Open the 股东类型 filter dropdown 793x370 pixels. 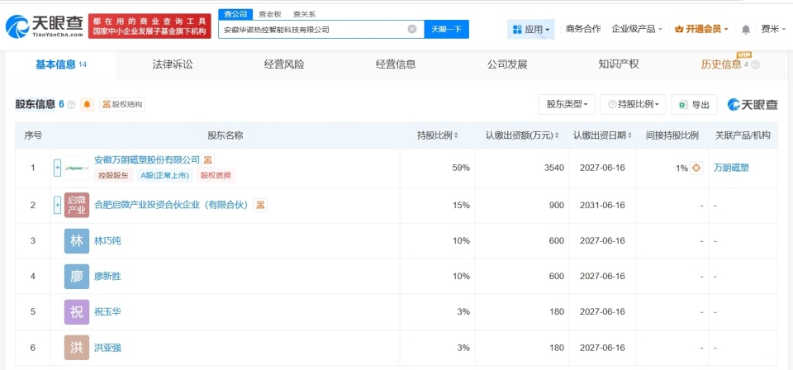coord(567,105)
